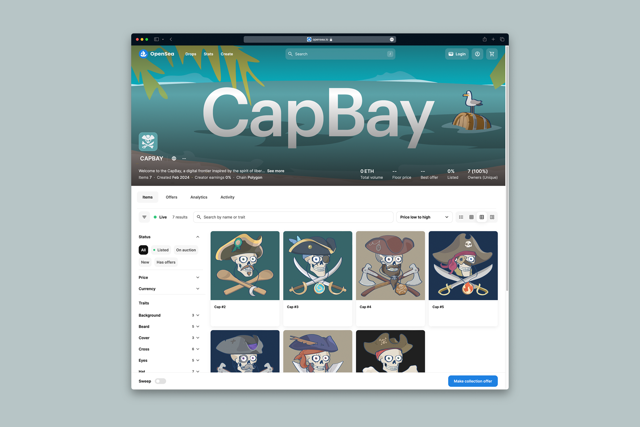
Task: Click the OpenSea logo icon
Action: [144, 54]
